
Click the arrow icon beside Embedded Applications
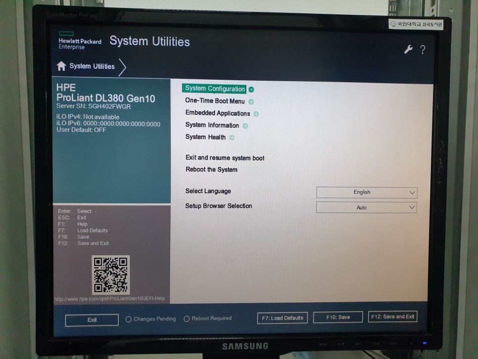256,114
